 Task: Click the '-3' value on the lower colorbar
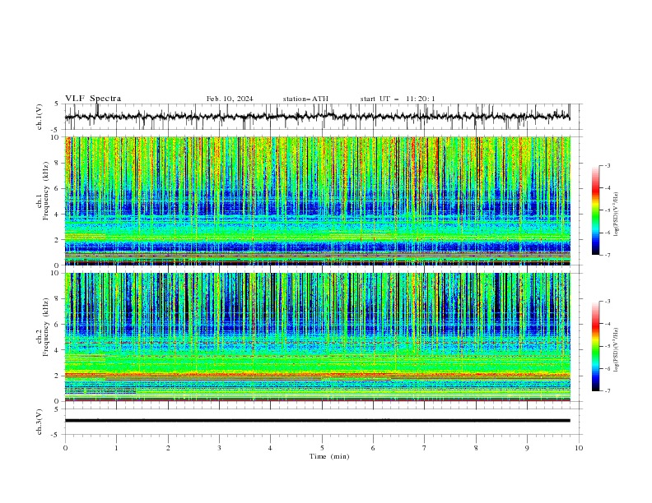pos(607,302)
